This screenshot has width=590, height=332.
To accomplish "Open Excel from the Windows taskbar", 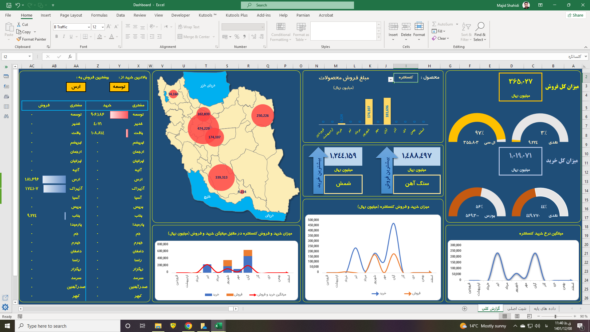I will click(218, 326).
